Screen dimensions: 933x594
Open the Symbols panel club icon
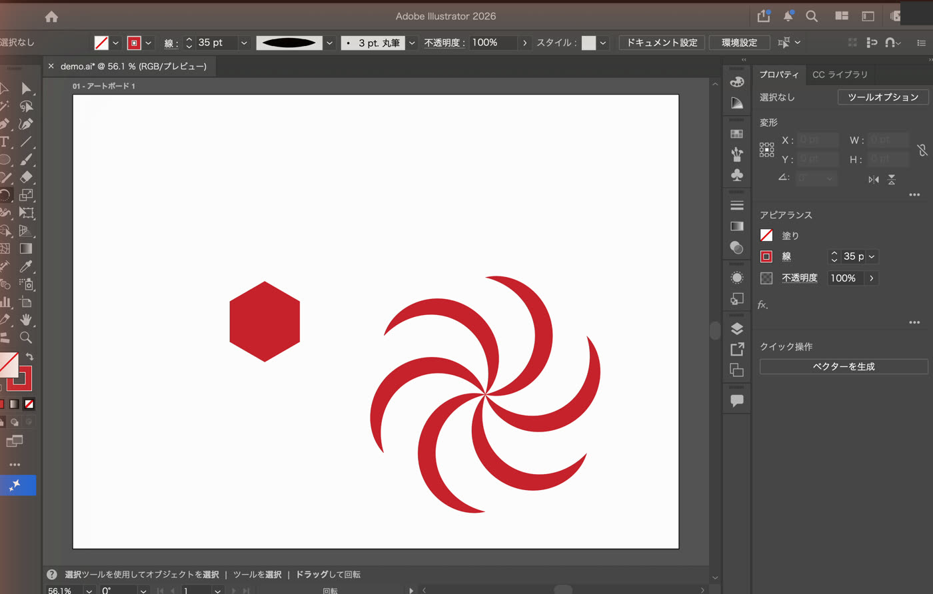tap(736, 175)
